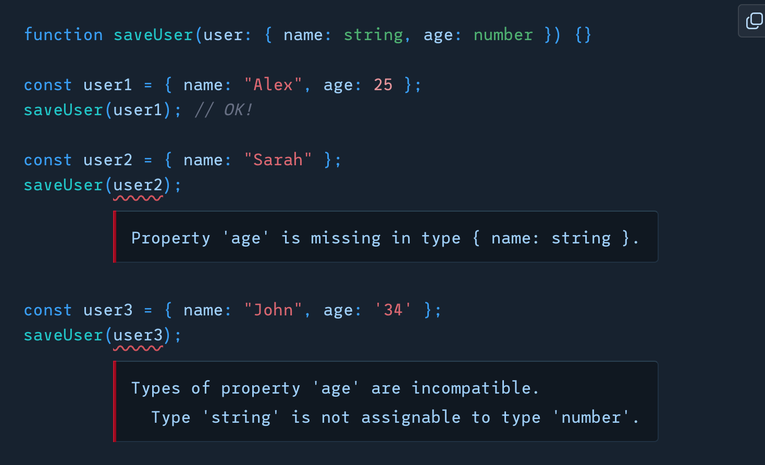
Task: Click the green "number" type annotation
Action: coord(503,35)
